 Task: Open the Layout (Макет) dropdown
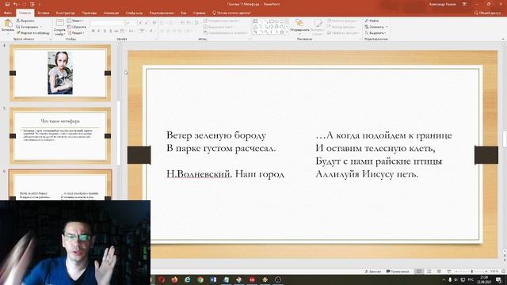pyautogui.click(x=76, y=21)
